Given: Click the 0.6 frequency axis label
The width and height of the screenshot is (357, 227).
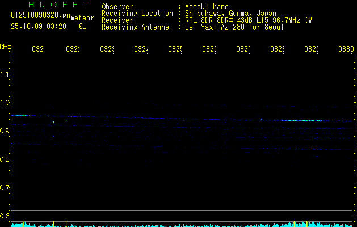Looking at the screenshot, I should [x=5, y=216].
